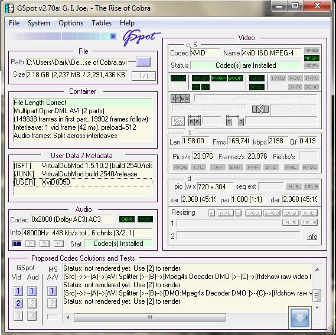Click the PROG scan indicator

pyautogui.click(x=181, y=167)
